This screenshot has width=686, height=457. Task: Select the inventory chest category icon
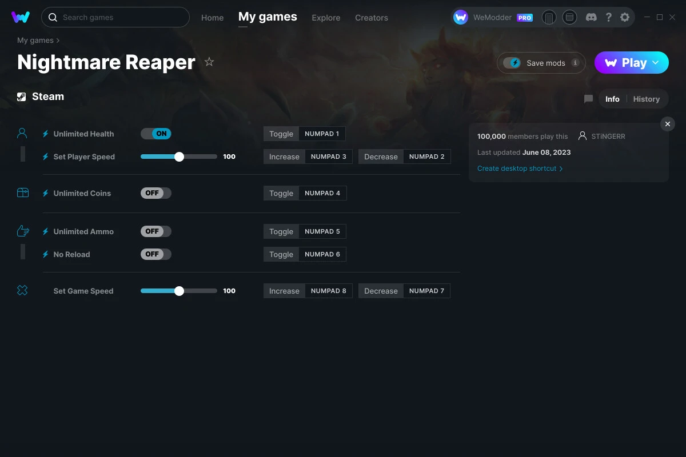click(22, 193)
